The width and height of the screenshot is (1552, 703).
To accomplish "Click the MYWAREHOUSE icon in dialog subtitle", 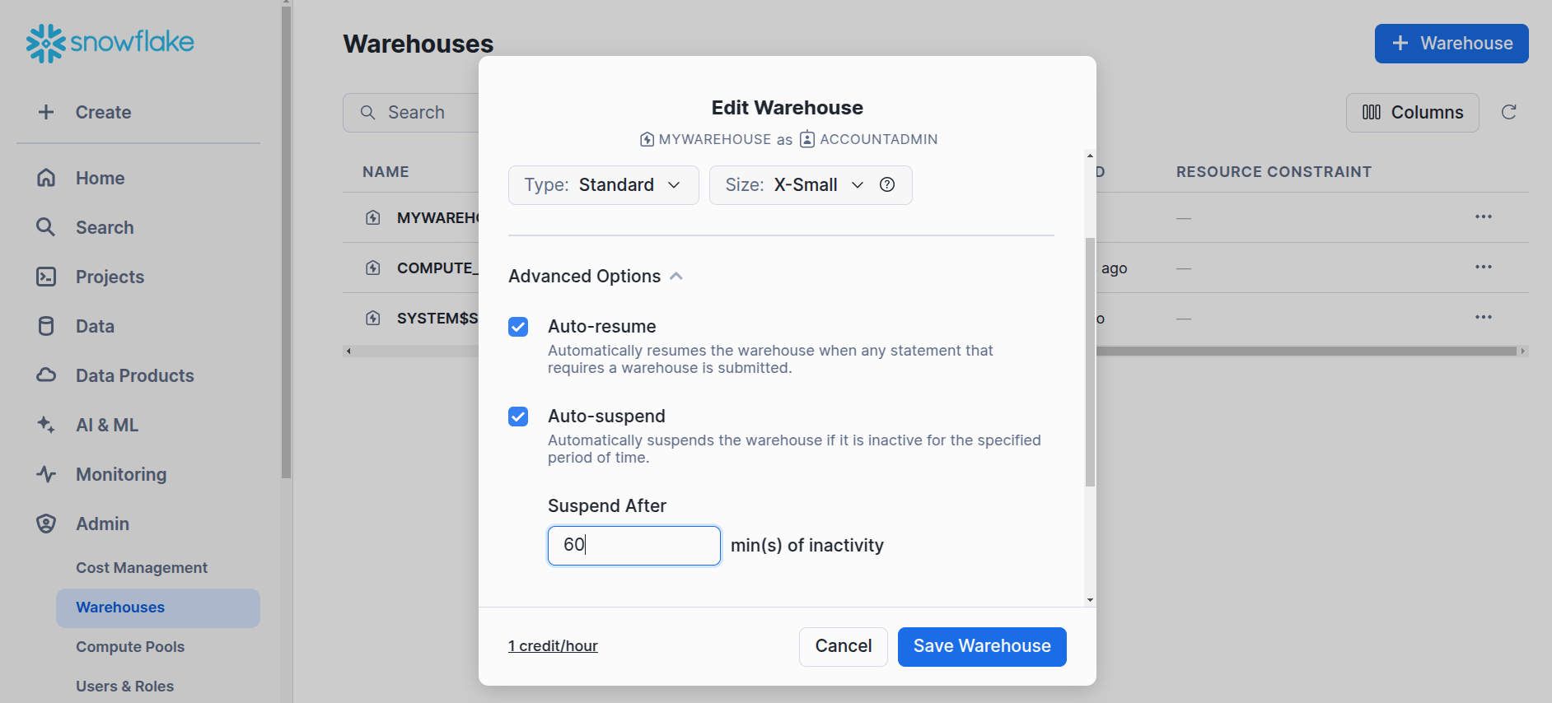I will point(647,140).
